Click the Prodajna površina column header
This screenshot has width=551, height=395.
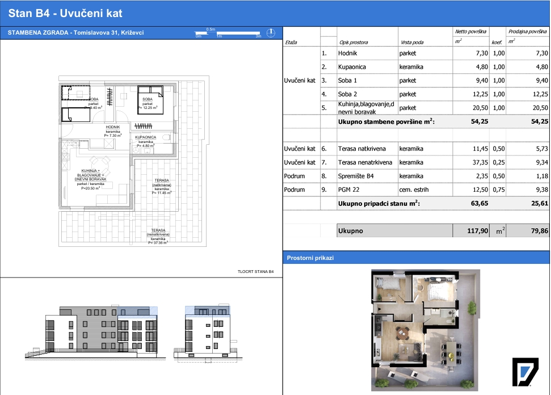click(x=527, y=32)
